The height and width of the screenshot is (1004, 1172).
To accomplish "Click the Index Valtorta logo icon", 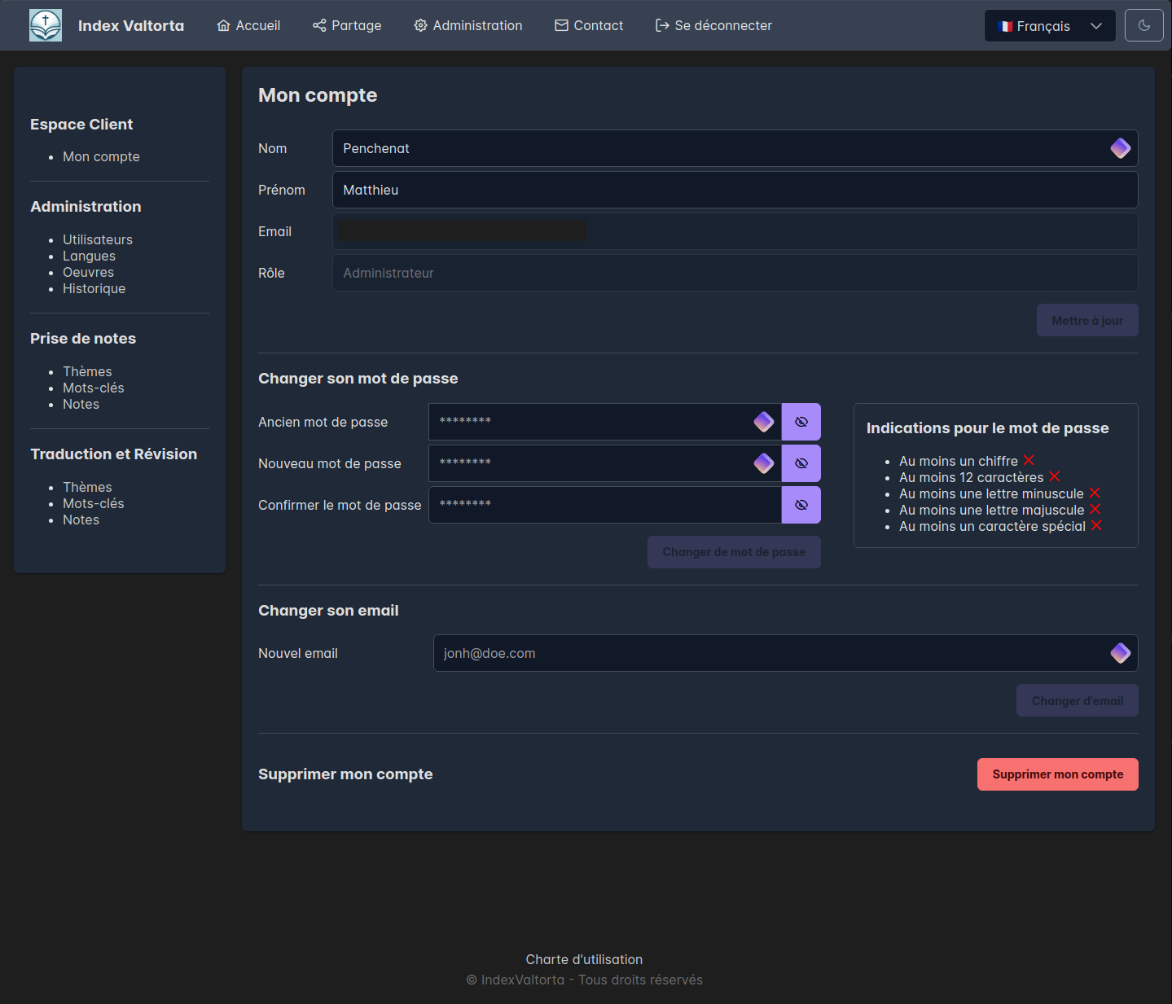I will point(46,25).
